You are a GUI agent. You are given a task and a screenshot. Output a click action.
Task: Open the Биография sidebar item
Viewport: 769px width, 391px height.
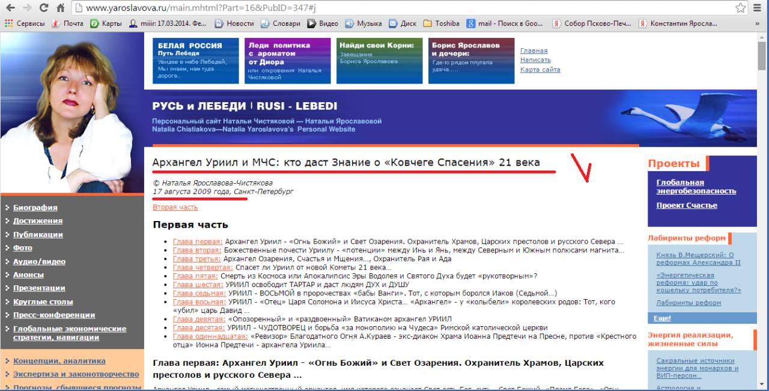(x=35, y=208)
